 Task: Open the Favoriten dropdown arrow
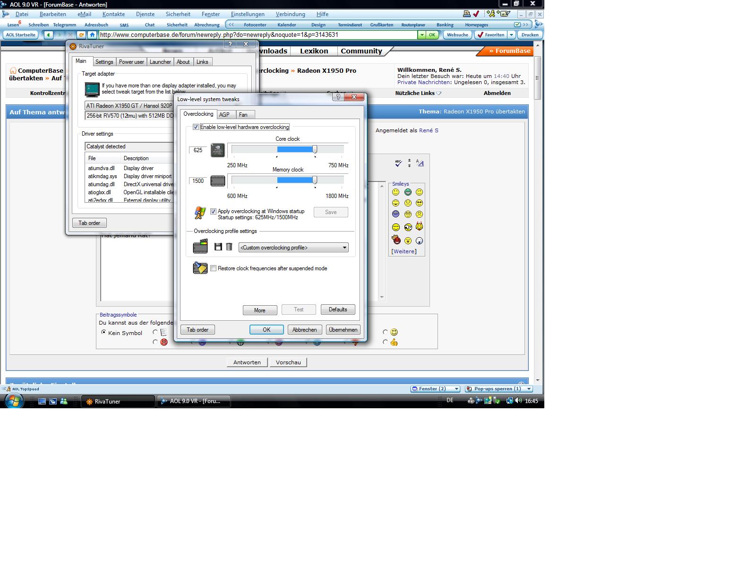click(x=511, y=34)
